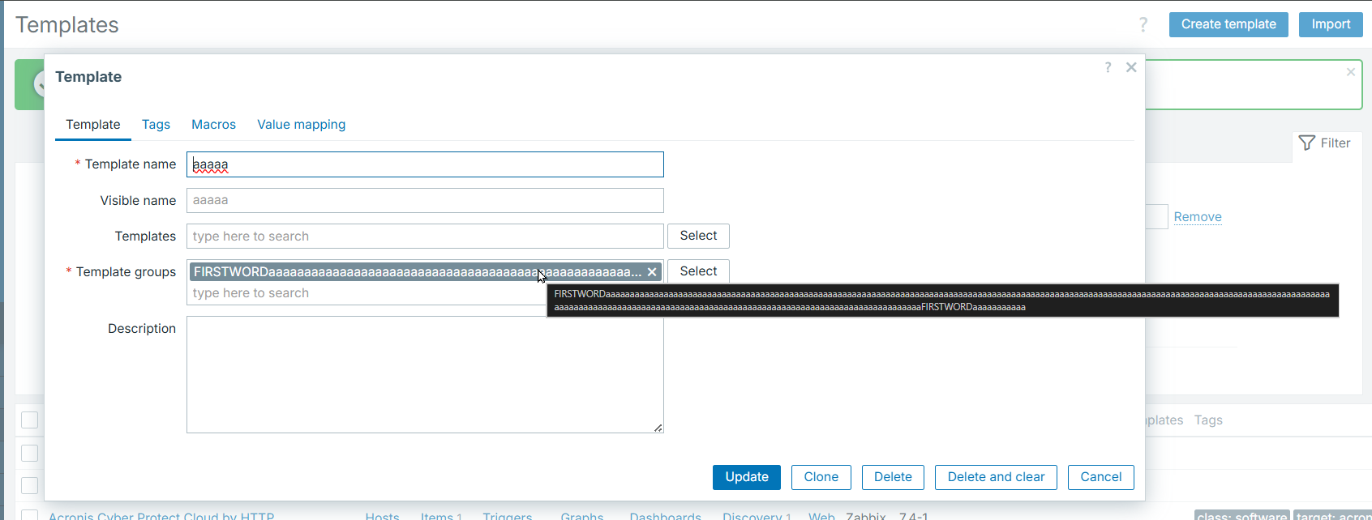
Task: Toggle the select-all checkbox in table header
Action: [x=30, y=420]
